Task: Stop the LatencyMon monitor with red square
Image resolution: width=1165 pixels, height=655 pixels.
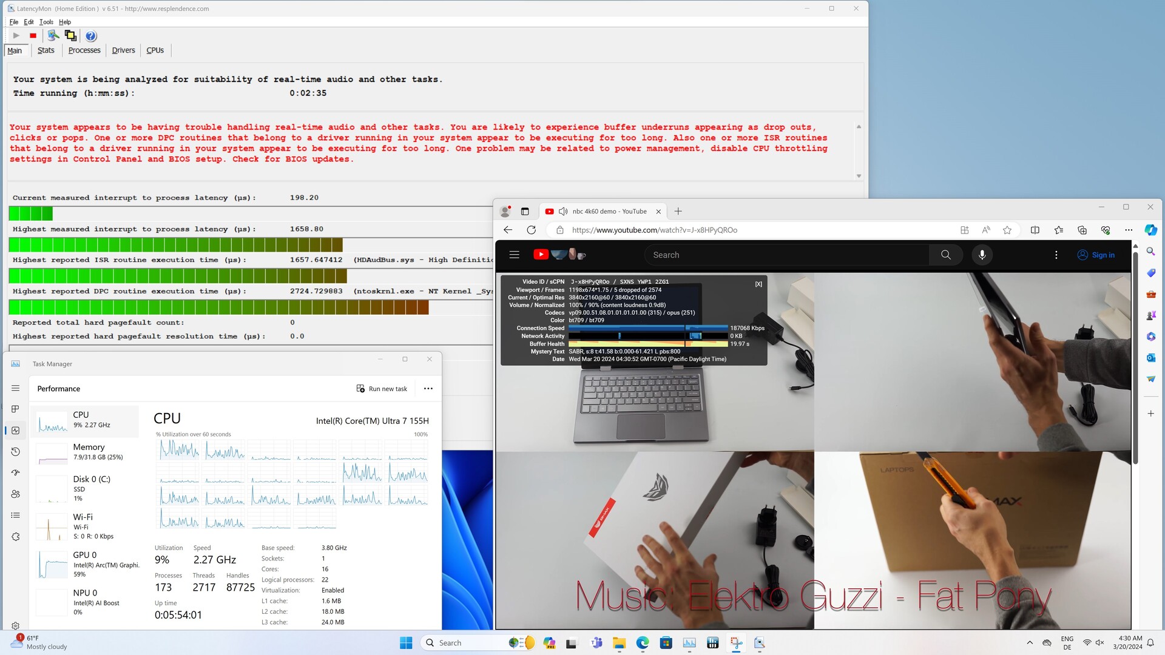Action: [33, 36]
